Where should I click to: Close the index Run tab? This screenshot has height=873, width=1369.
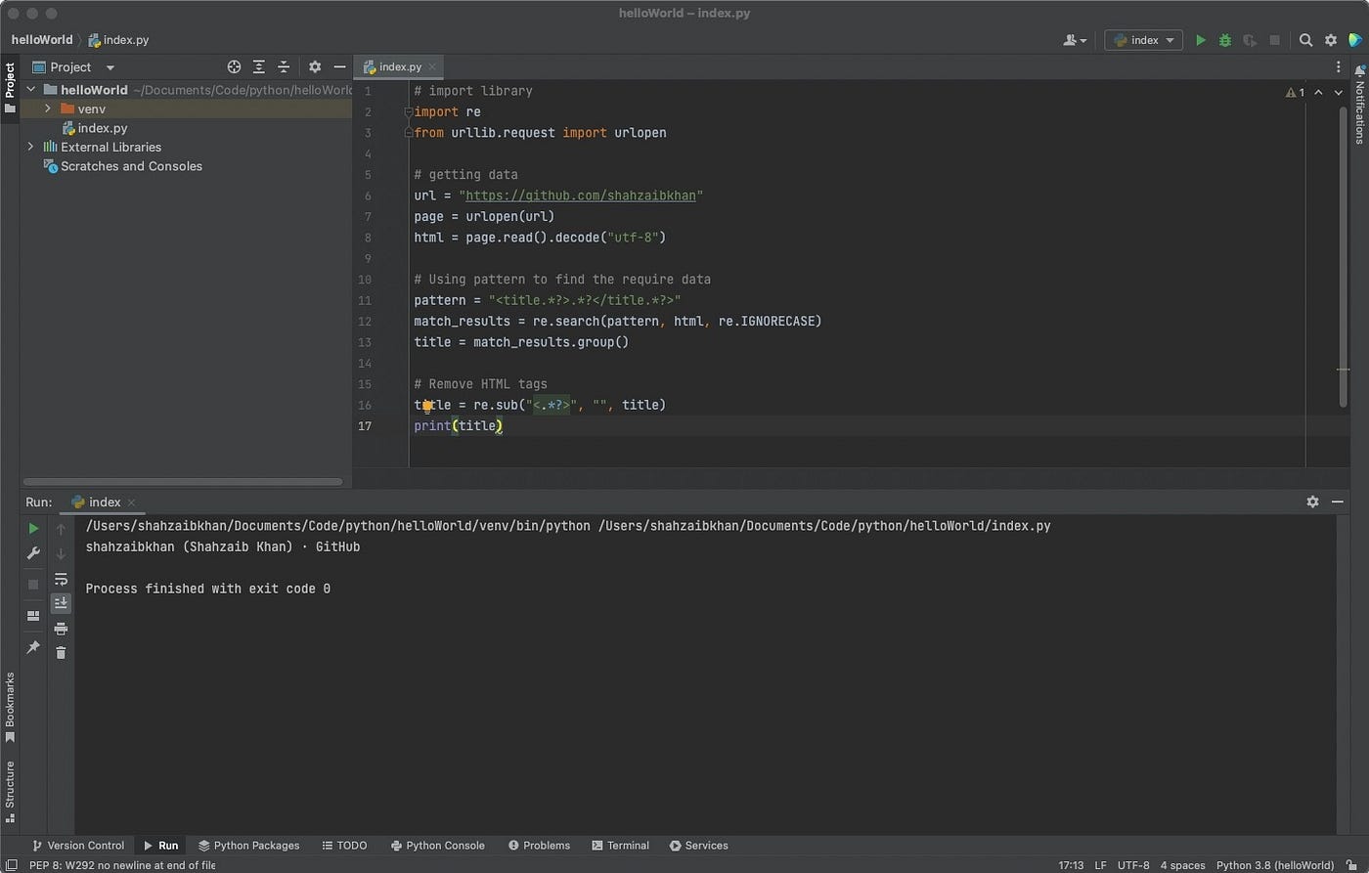(x=133, y=502)
